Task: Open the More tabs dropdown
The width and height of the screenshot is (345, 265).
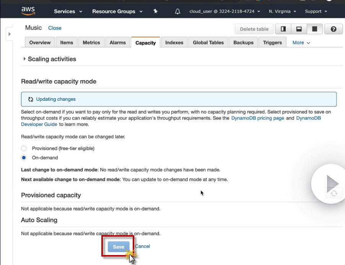Action: pyautogui.click(x=301, y=43)
